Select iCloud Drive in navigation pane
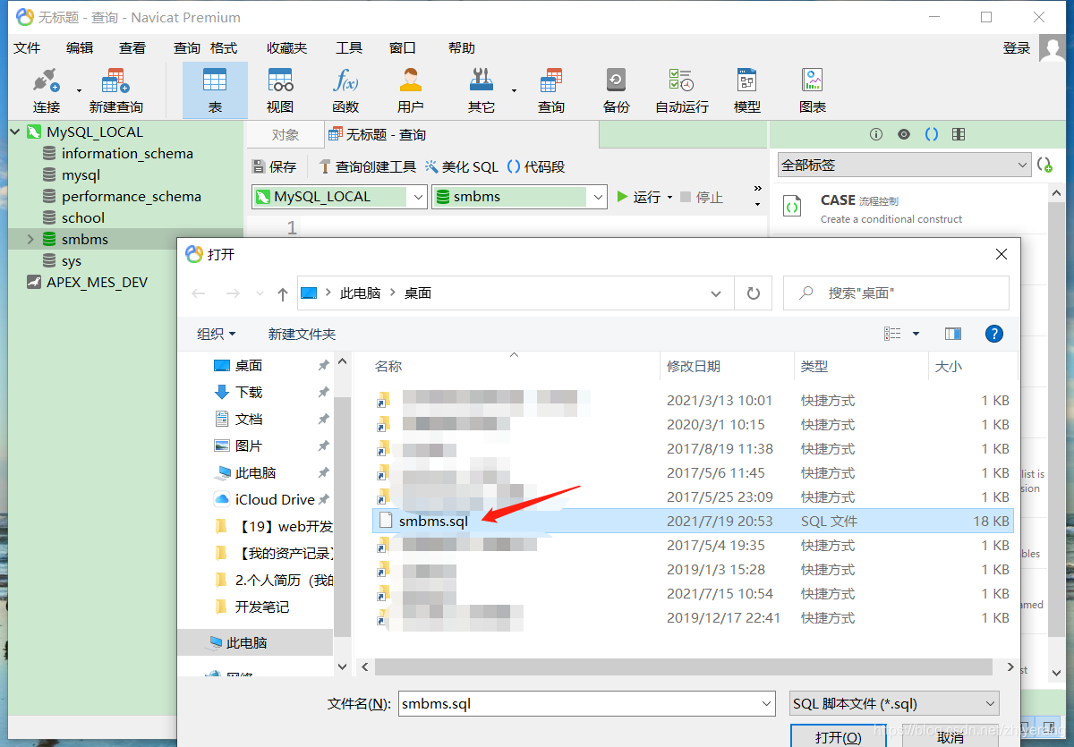This screenshot has height=747, width=1074. tap(275, 499)
